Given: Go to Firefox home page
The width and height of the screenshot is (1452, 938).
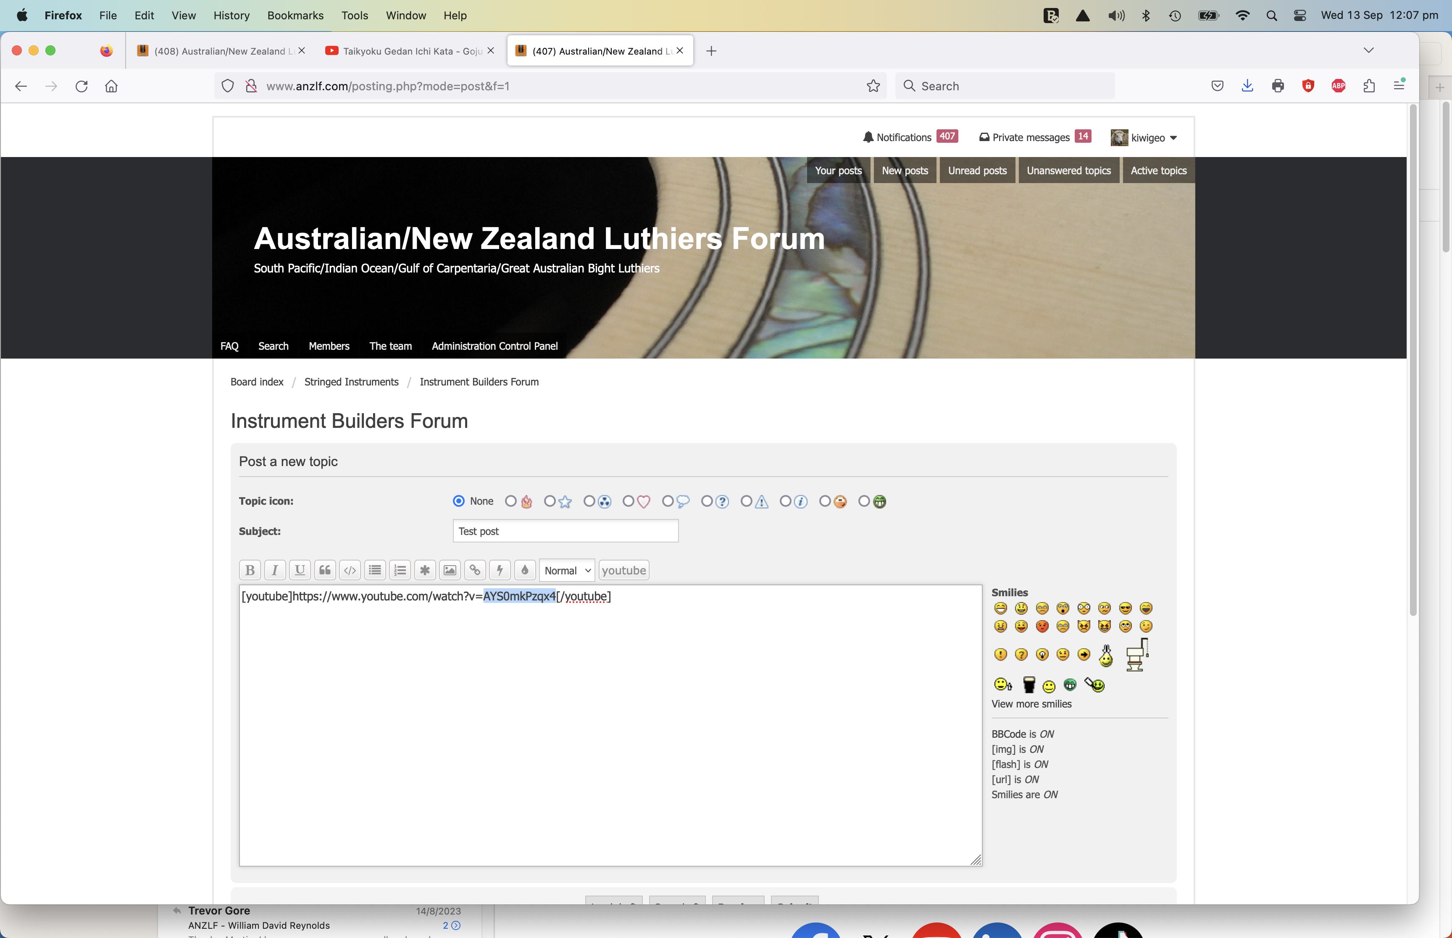Looking at the screenshot, I should pyautogui.click(x=111, y=86).
